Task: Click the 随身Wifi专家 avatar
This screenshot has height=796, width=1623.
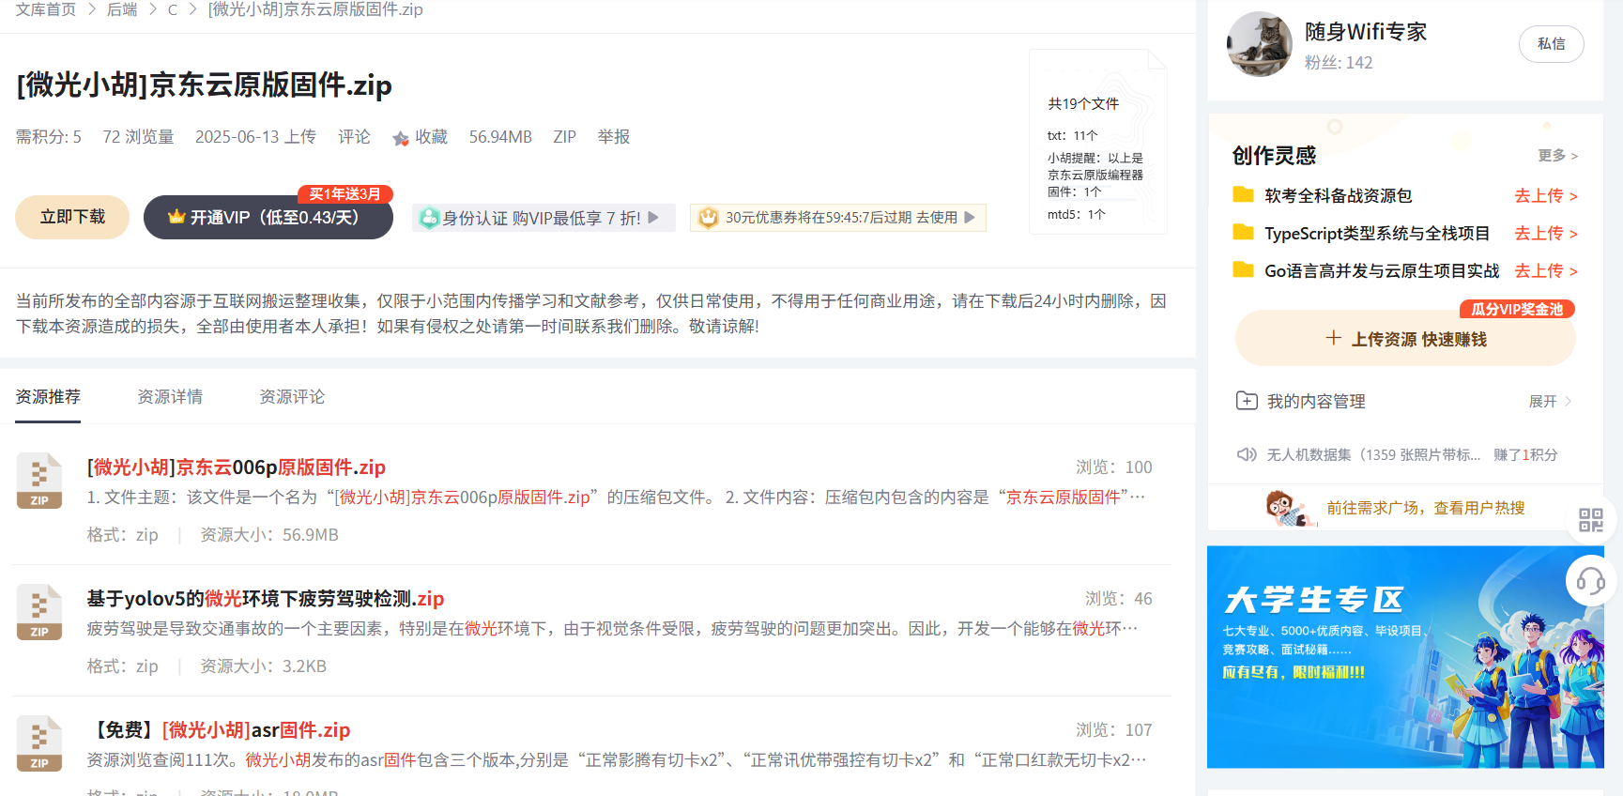Action: pyautogui.click(x=1260, y=44)
